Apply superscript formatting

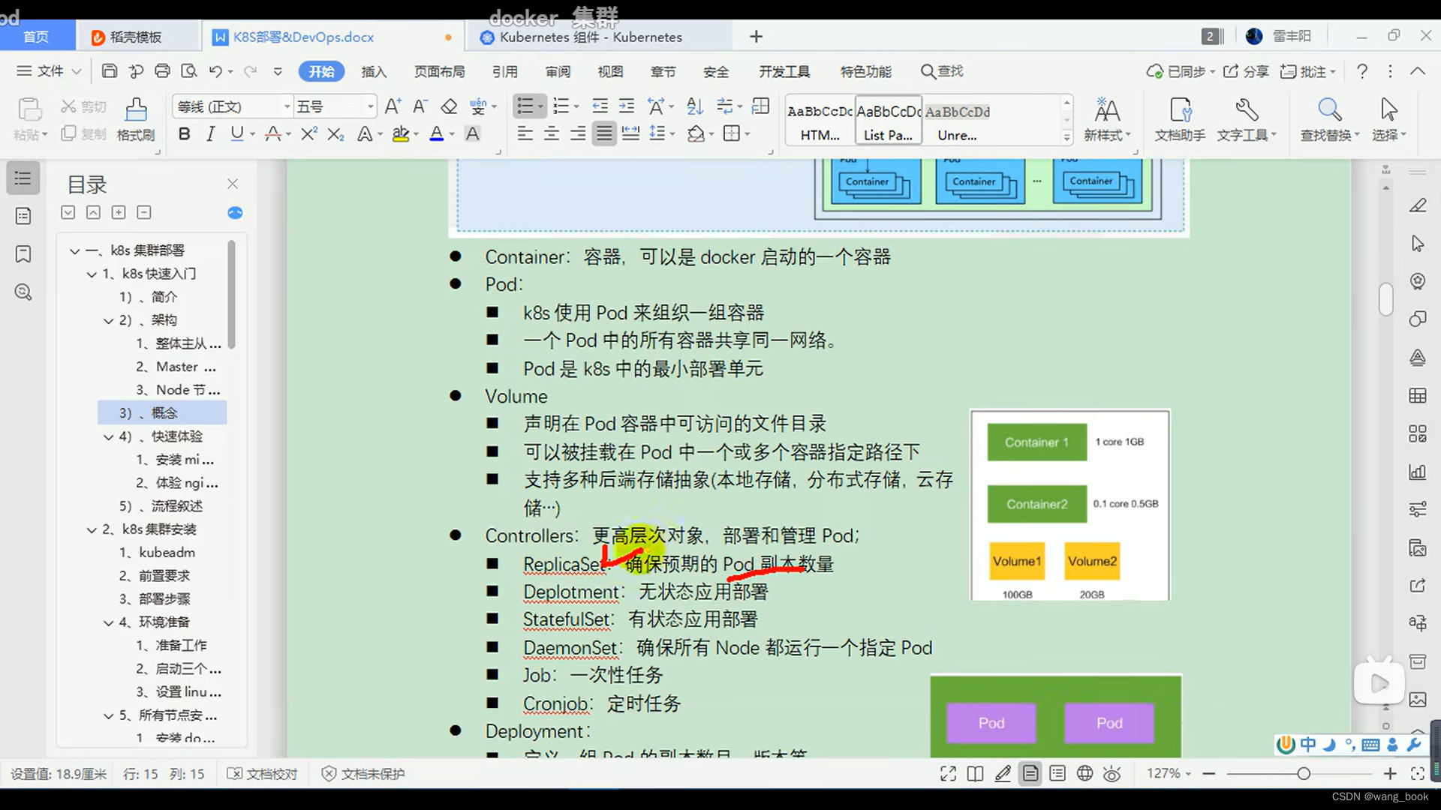tap(308, 134)
